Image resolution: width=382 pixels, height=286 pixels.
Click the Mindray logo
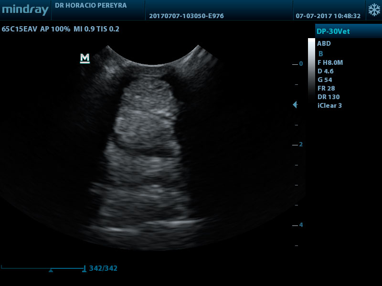click(25, 10)
